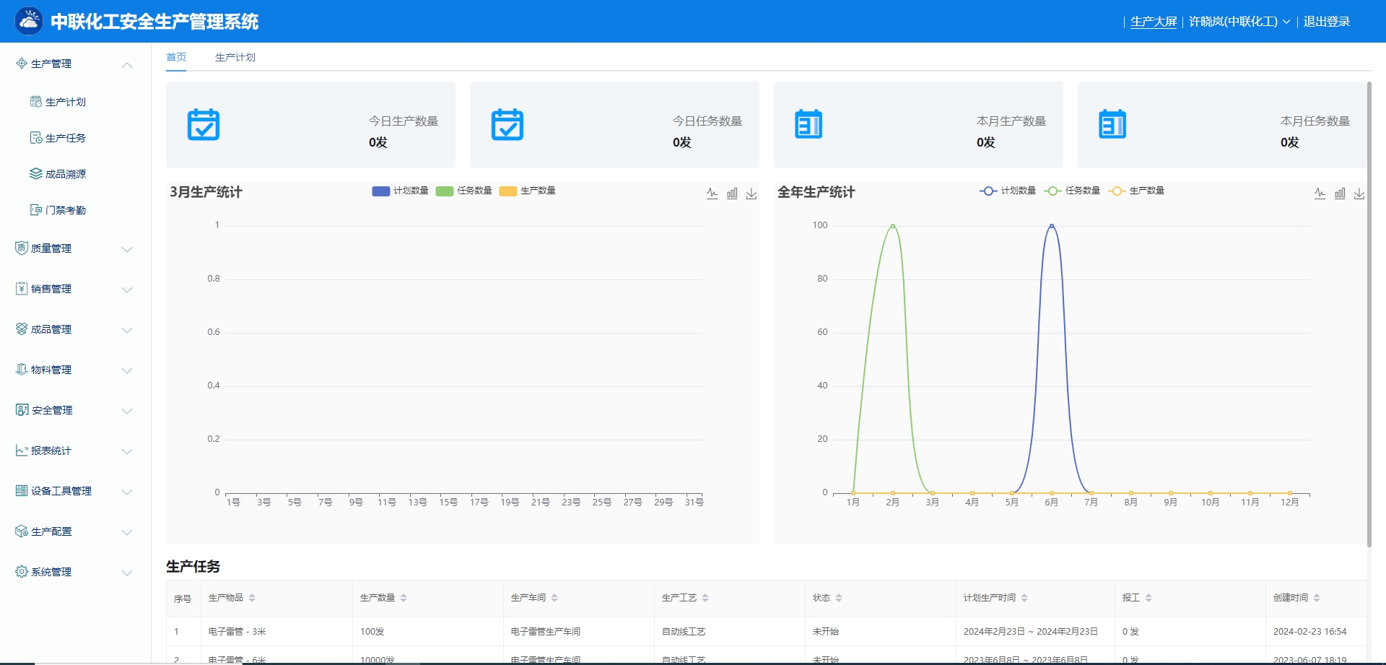Expand the 系统管理 menu chevron
The image size is (1386, 665).
coord(127,573)
